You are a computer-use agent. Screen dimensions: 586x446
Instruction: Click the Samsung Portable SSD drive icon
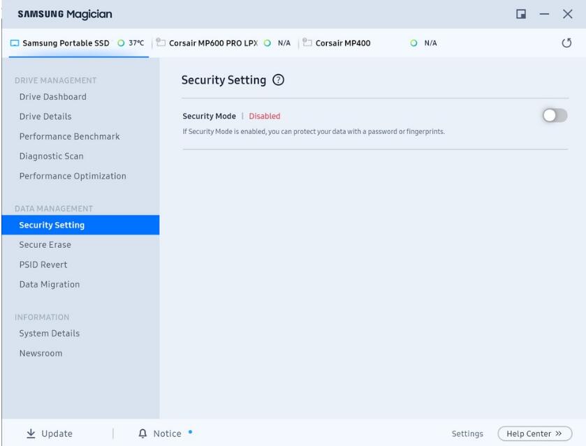pos(15,43)
